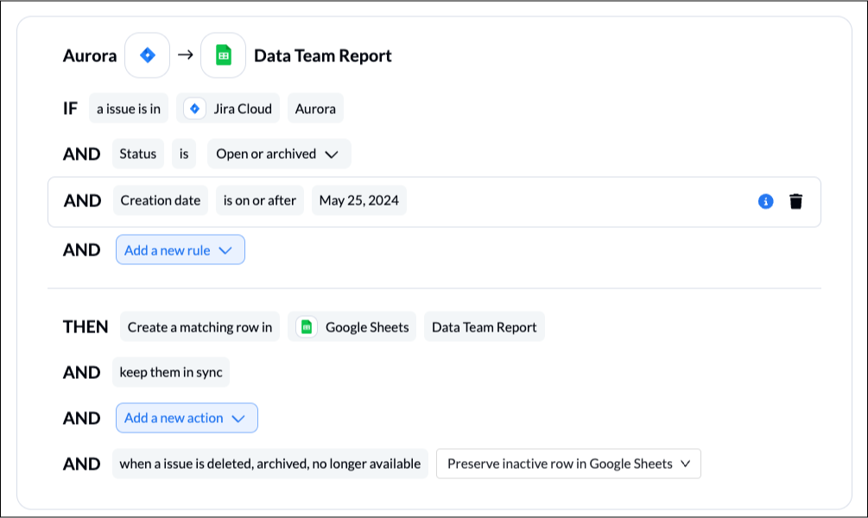
Task: Delete the Creation date rule with trash icon
Action: click(796, 201)
